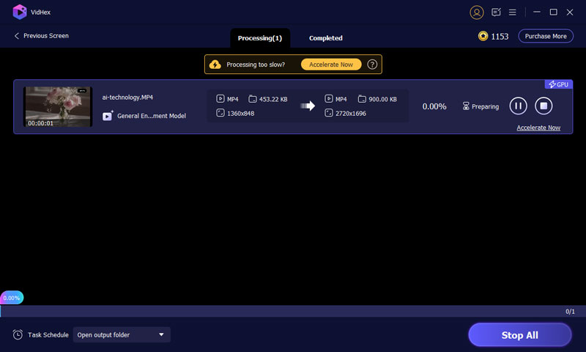Viewport: 586px width, 352px height.
Task: Click the Purchase More button
Action: (546, 36)
